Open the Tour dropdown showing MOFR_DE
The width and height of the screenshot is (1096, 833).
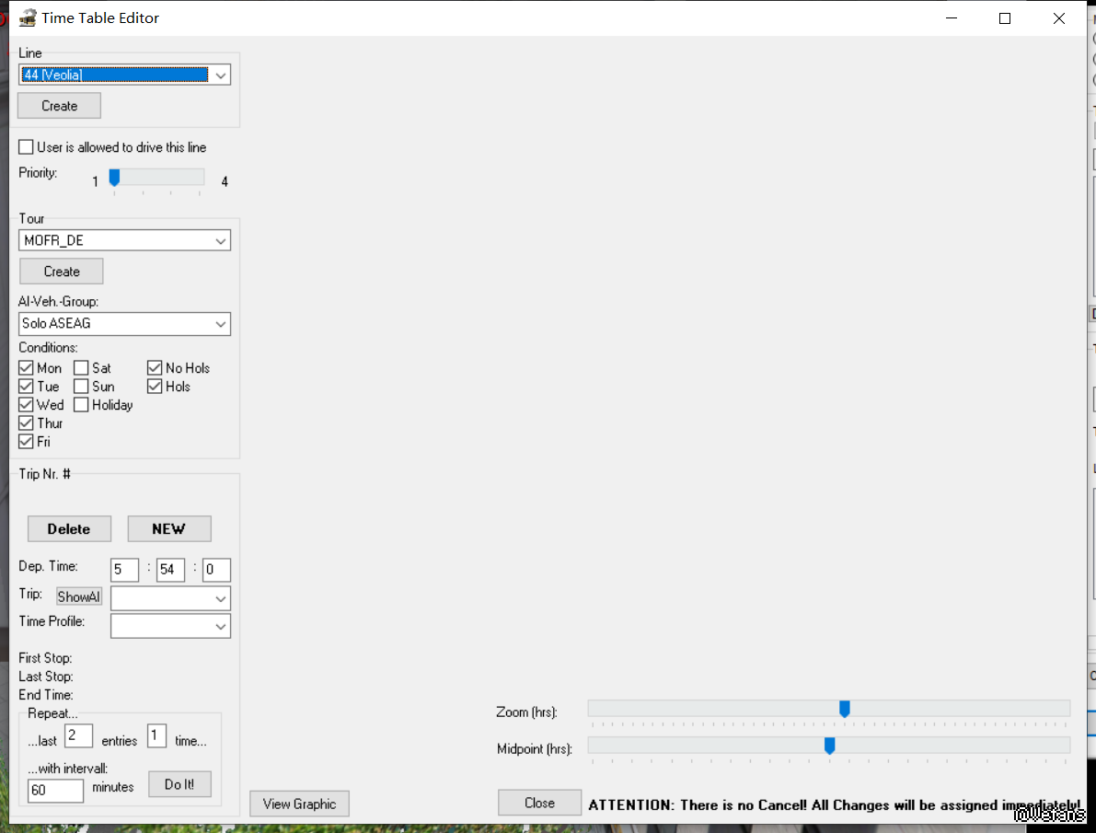pos(124,240)
